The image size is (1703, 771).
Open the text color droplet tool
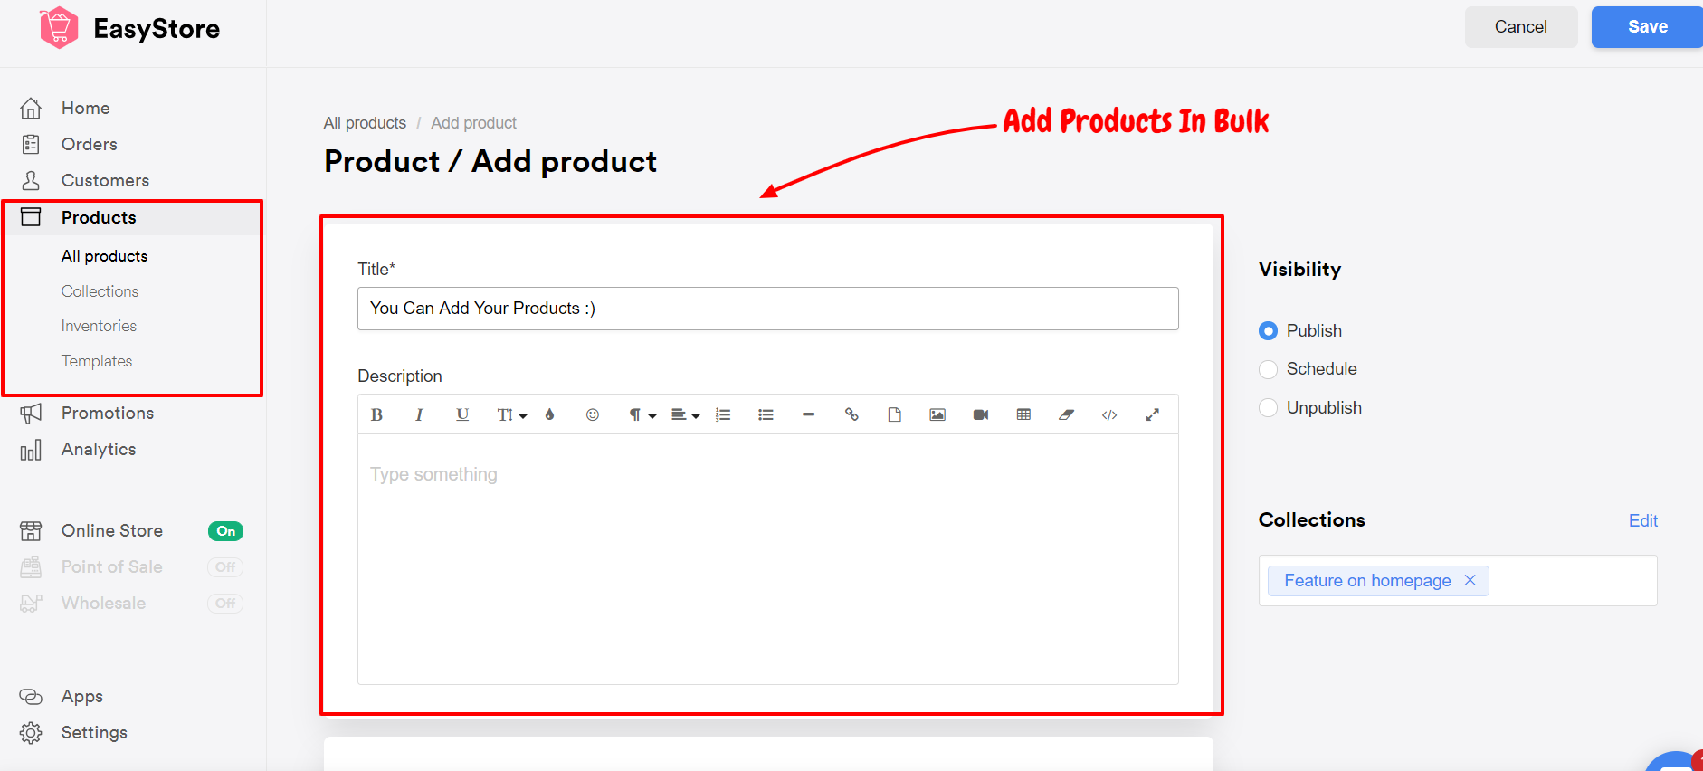click(549, 414)
